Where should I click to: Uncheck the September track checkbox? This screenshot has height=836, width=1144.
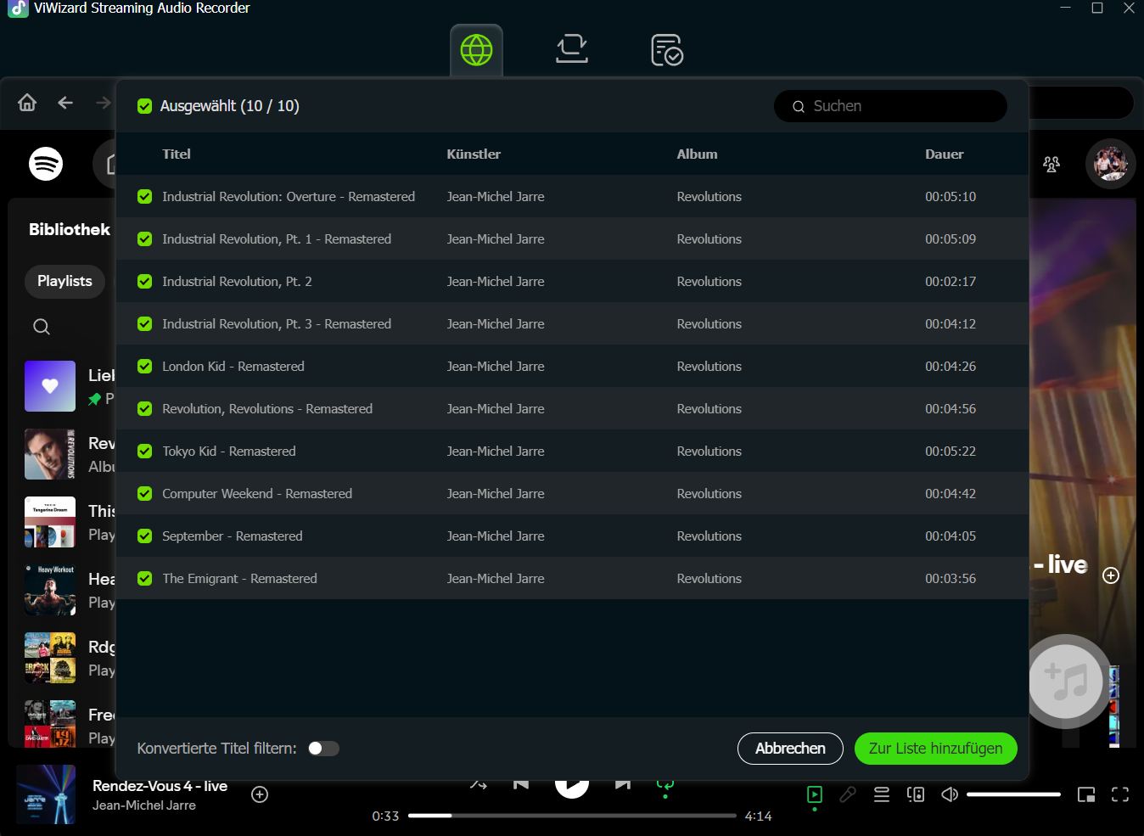tap(144, 536)
